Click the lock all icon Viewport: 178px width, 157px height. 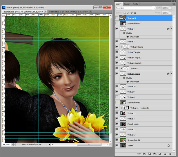[x=135, y=13]
